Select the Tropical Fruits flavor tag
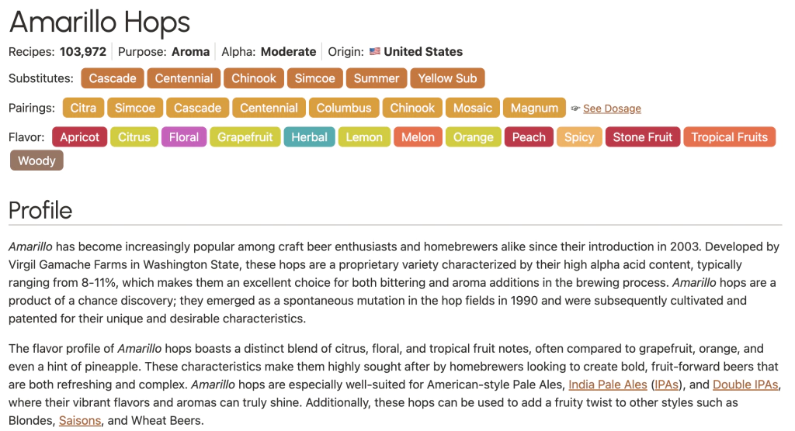The width and height of the screenshot is (795, 431). point(729,137)
